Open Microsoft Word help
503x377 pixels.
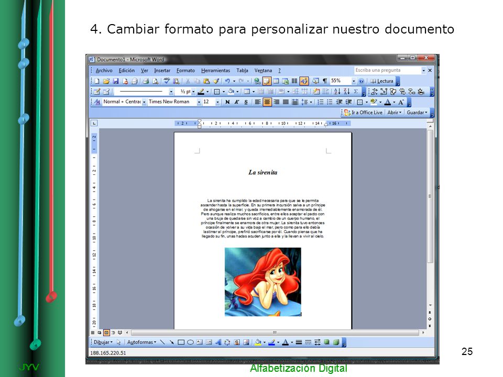click(x=361, y=81)
